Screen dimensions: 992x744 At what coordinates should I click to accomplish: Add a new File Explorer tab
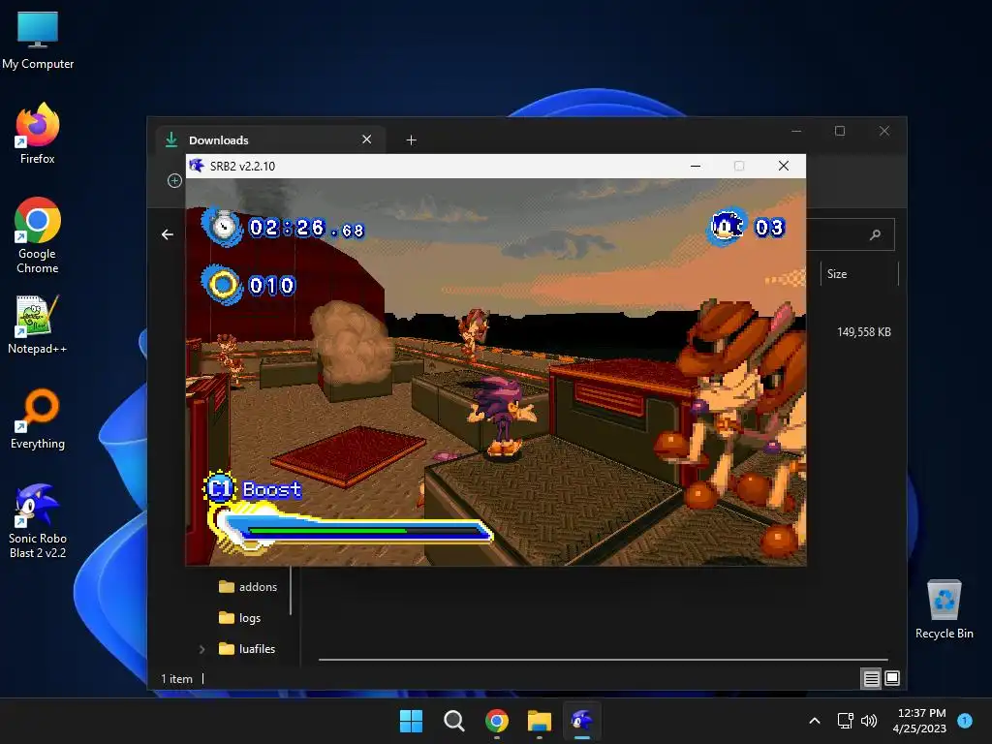click(411, 139)
